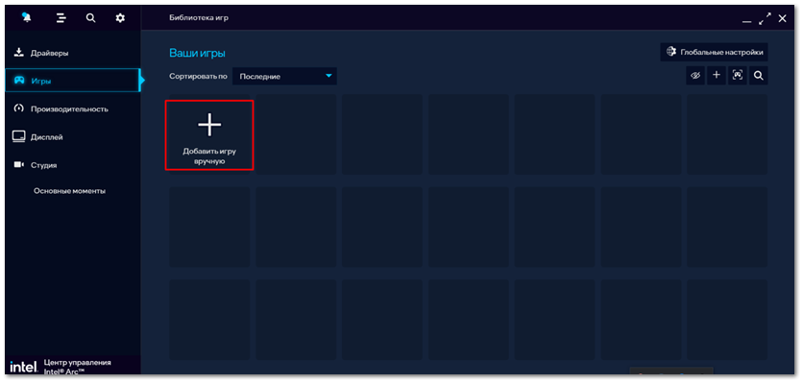Click the small plus add-game toolbar icon
Image resolution: width=803 pixels, height=383 pixels.
point(717,76)
